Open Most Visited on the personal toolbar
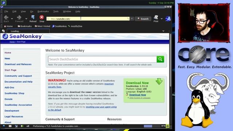233x131 pixels. (43, 26)
